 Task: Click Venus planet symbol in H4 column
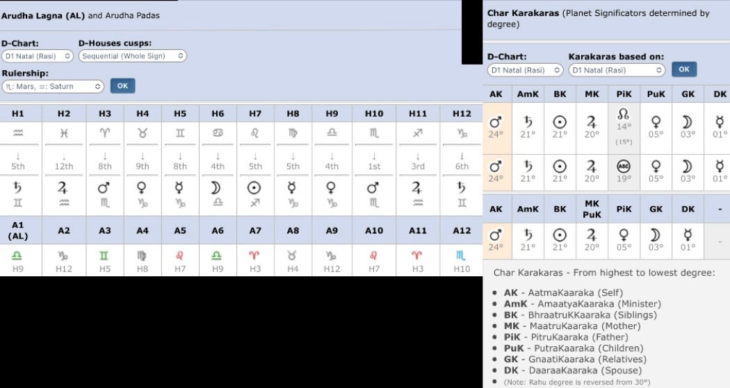point(142,187)
